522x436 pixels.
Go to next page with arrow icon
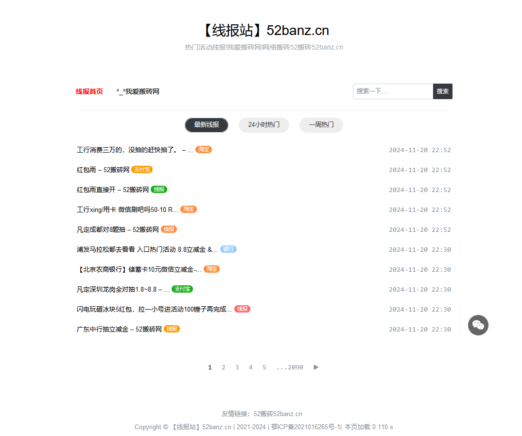pos(316,367)
